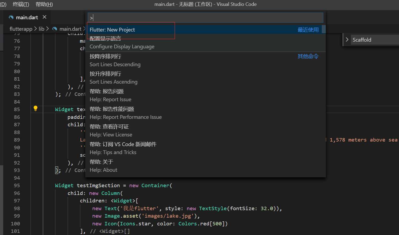
Task: Click the Column class on line 96
Action: tap(111, 193)
